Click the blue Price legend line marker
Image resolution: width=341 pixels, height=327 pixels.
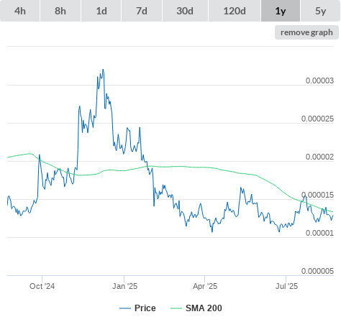(125, 308)
